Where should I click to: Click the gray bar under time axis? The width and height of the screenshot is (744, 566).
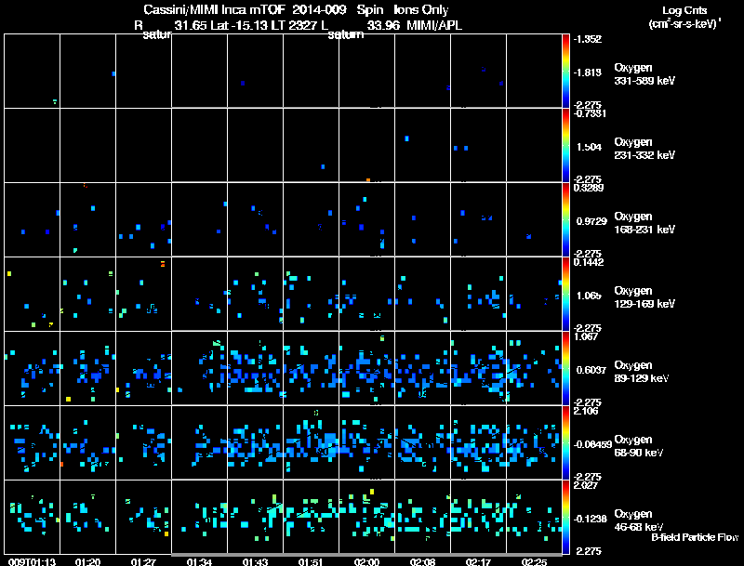[x=366, y=555]
